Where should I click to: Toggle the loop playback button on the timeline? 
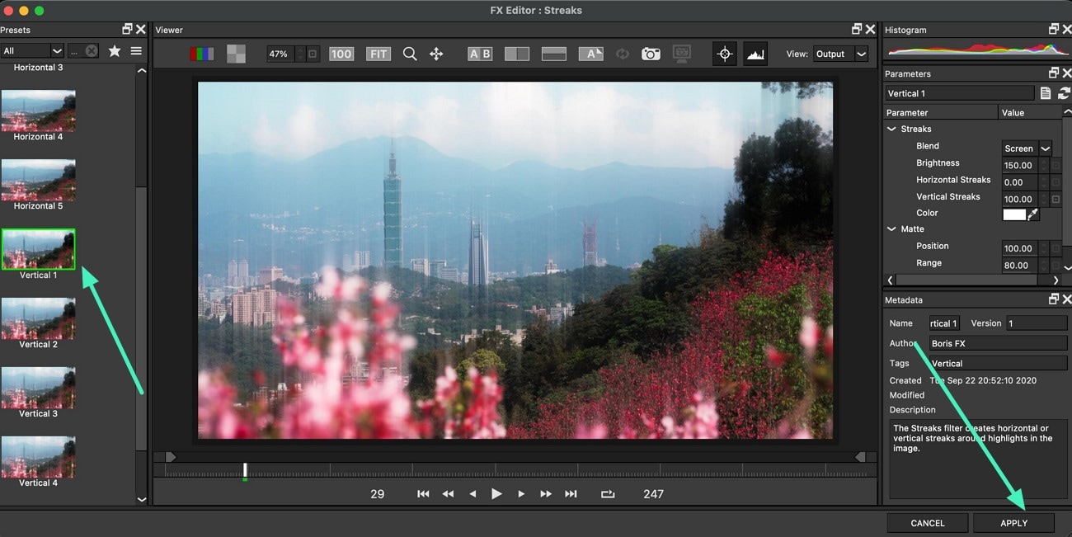(608, 493)
